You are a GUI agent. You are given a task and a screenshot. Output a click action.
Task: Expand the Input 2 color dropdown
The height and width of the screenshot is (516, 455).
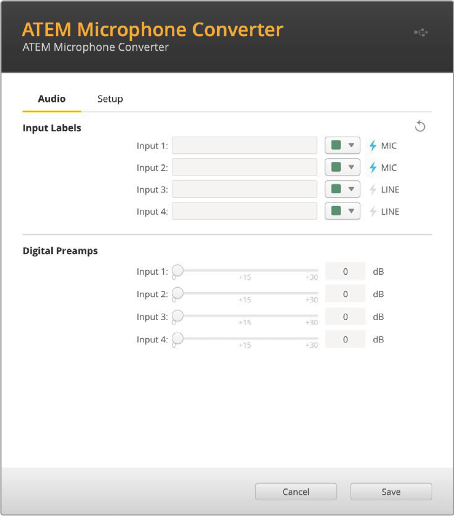click(342, 167)
